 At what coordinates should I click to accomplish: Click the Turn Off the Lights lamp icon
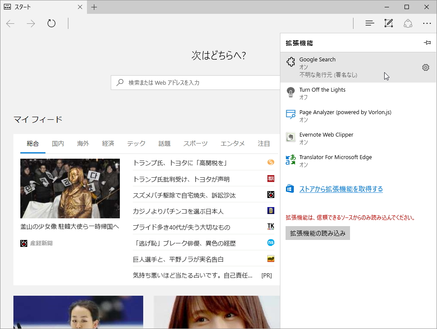(291, 92)
